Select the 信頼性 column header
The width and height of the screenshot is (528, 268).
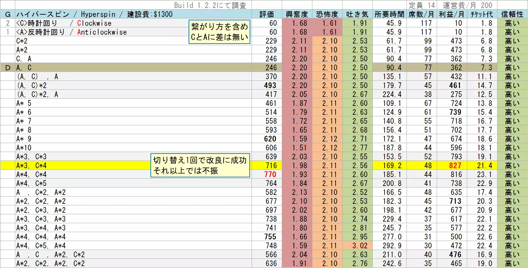tap(512, 14)
